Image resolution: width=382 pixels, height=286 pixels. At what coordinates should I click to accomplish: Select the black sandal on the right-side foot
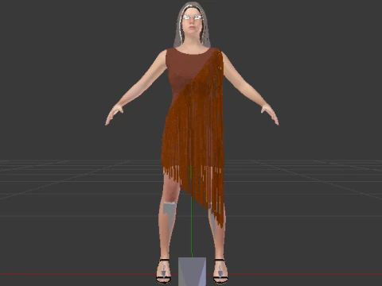[x=220, y=271]
